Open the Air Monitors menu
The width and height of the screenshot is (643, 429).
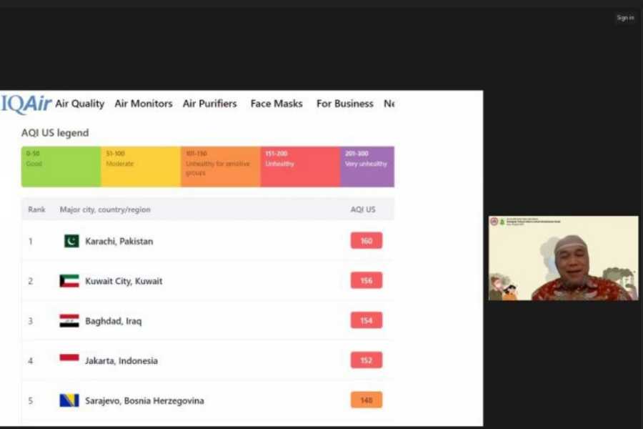pyautogui.click(x=144, y=104)
